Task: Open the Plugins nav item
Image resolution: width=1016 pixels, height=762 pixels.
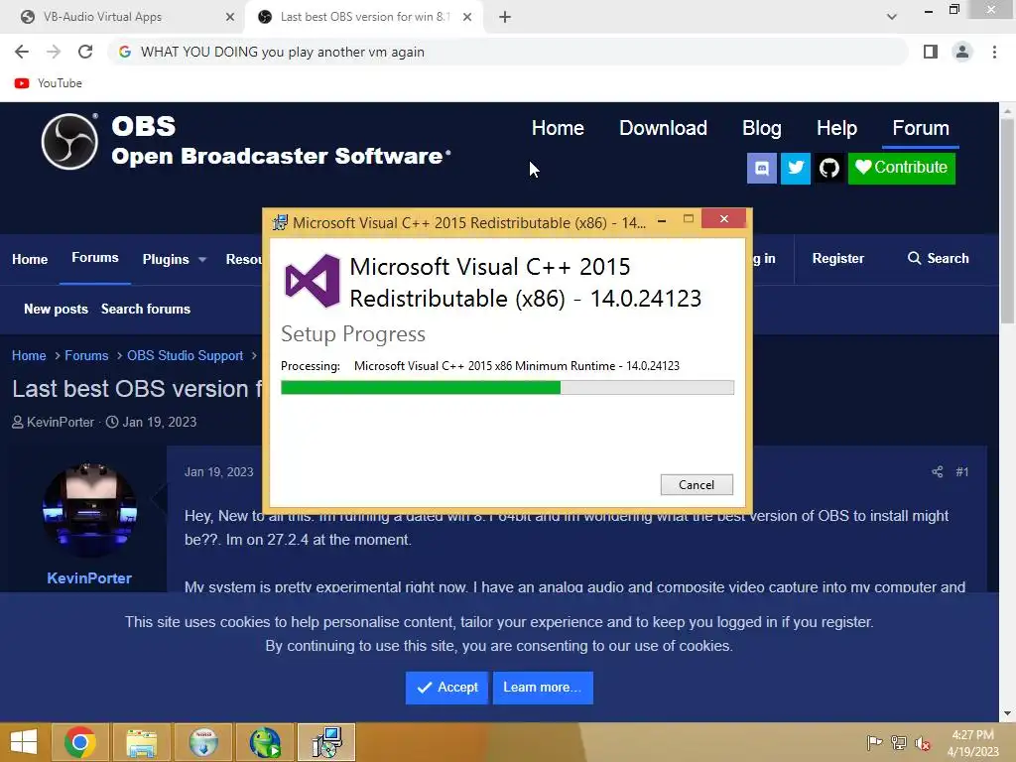Action: (x=166, y=259)
